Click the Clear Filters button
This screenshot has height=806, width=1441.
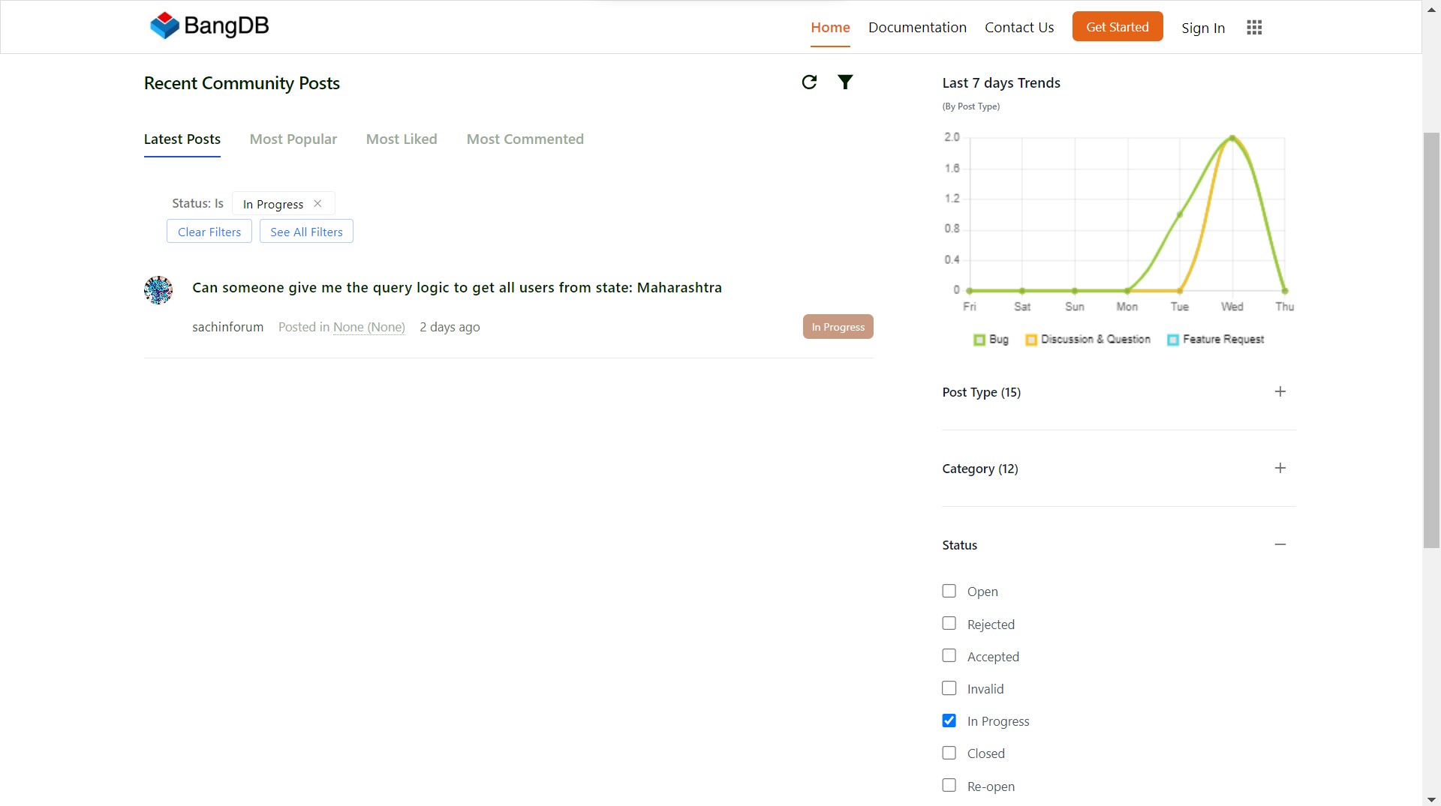[x=209, y=231]
